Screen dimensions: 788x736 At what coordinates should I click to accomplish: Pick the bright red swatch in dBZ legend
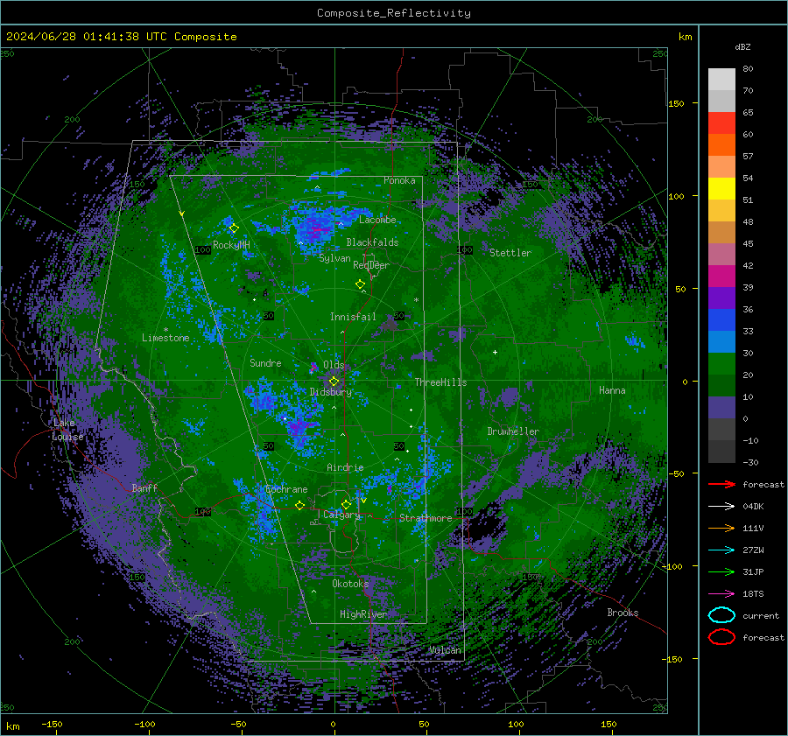click(721, 123)
